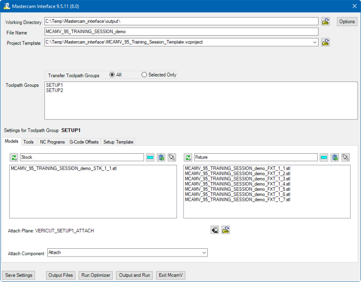Viewport: 361px width, 282px height.
Task: Click the Options button
Action: (x=347, y=21)
